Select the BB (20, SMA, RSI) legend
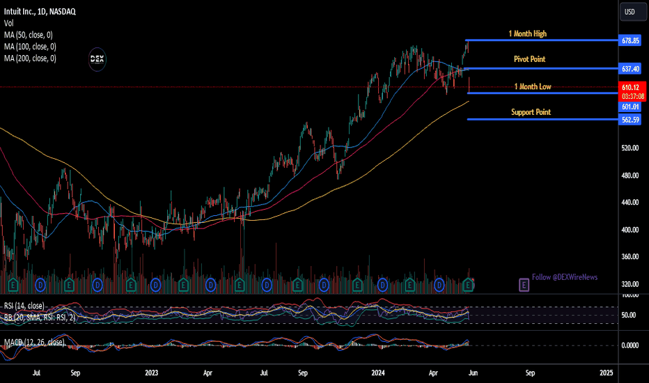Screen dimensions: 649x383 pyautogui.click(x=40, y=318)
